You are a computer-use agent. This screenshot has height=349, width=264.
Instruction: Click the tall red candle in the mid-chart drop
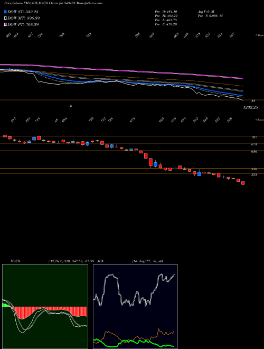(150, 162)
